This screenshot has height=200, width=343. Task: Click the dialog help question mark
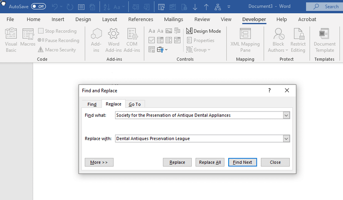[269, 90]
